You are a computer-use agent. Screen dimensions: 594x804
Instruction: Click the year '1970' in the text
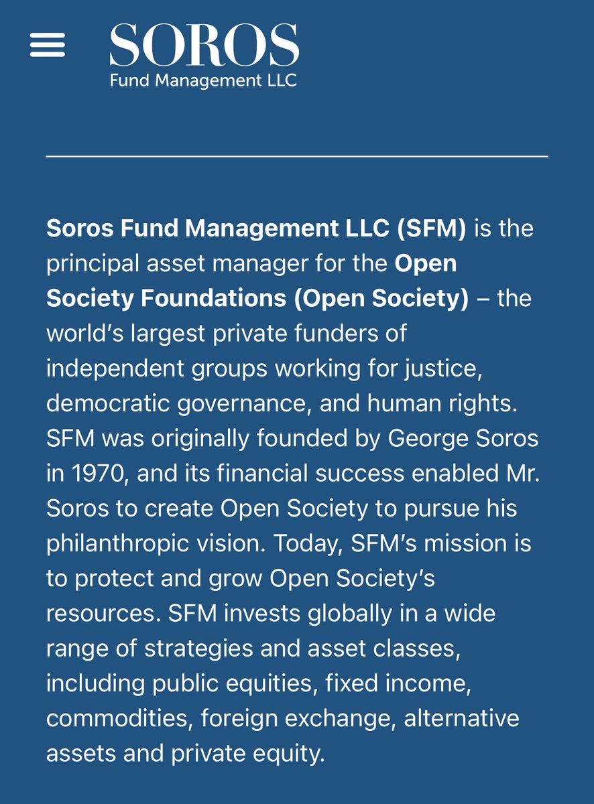[x=101, y=474]
